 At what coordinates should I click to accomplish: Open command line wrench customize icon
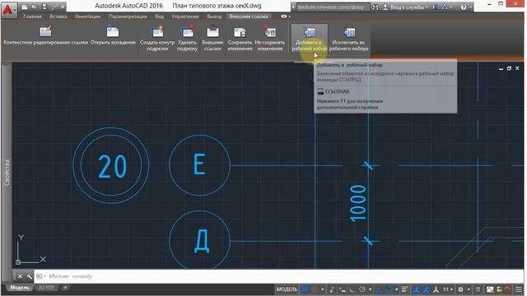click(30, 276)
